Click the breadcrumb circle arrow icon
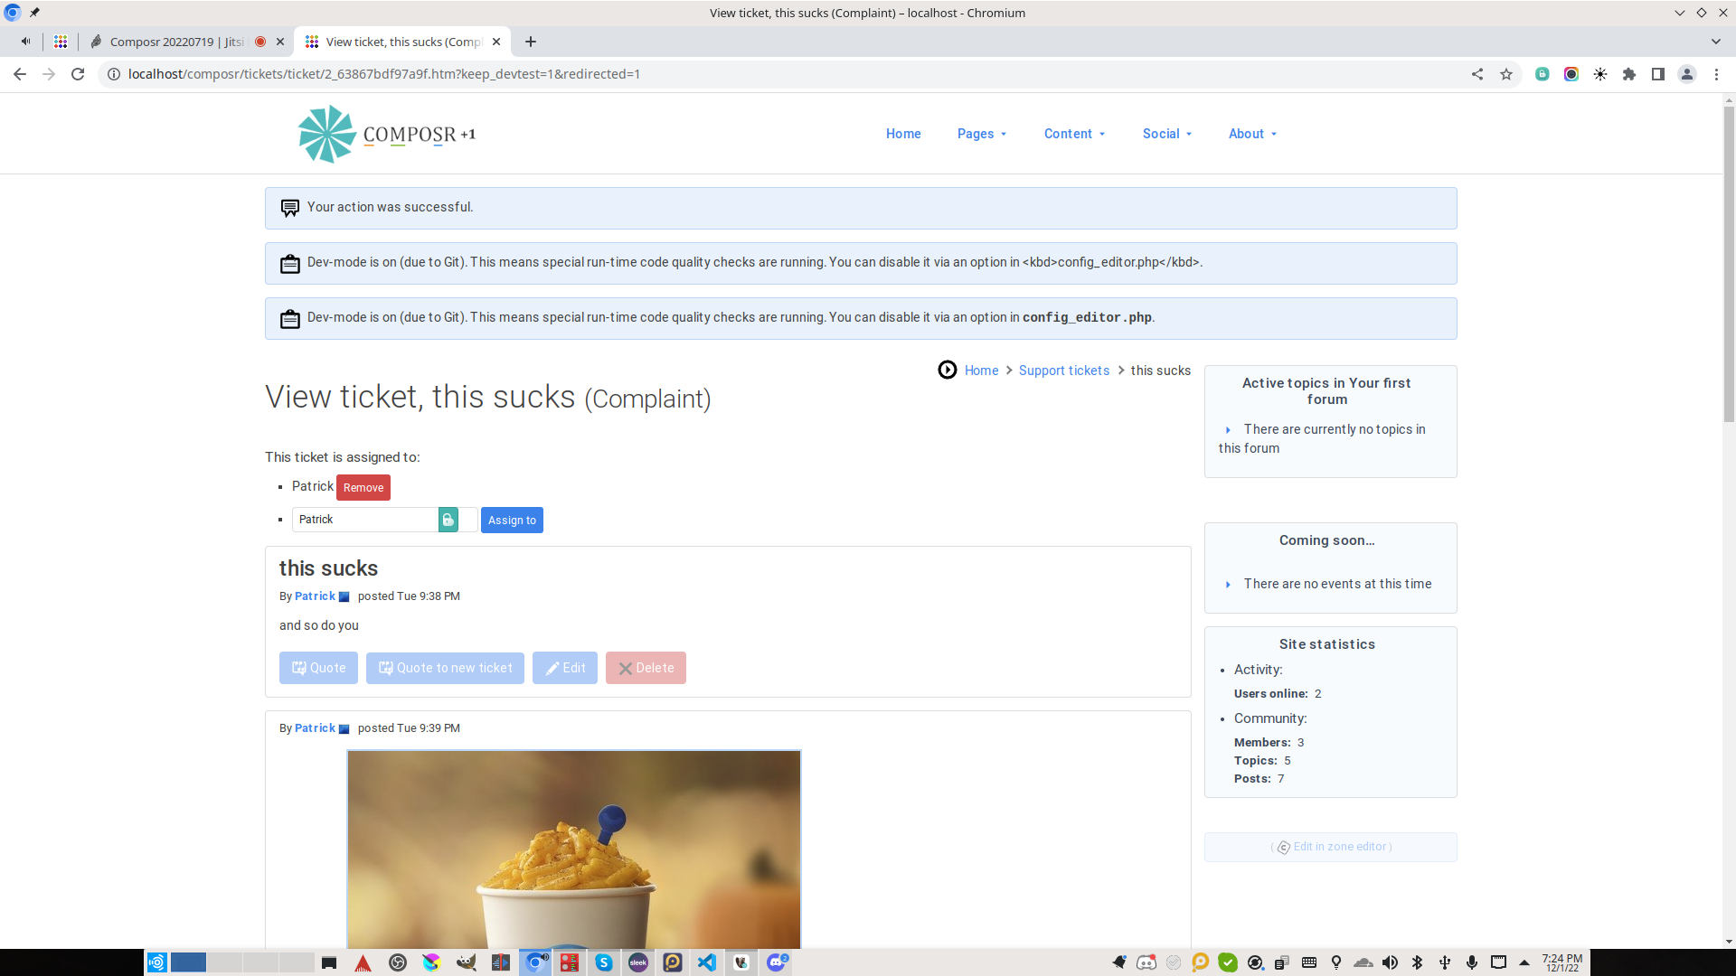This screenshot has width=1736, height=976. [947, 371]
